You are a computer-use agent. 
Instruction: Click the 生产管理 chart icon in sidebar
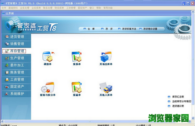click(7, 58)
